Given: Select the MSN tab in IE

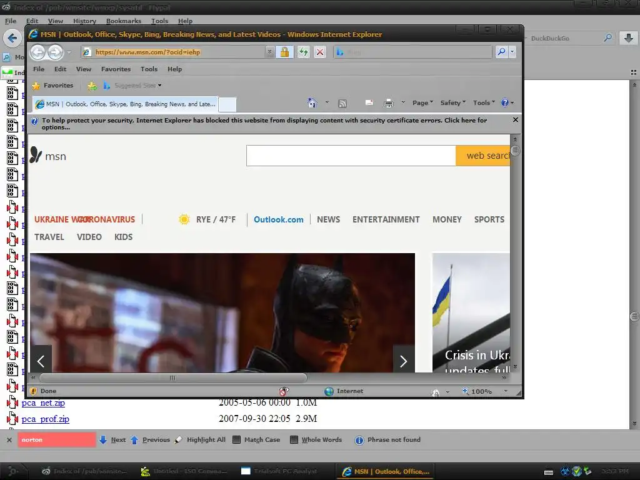Looking at the screenshot, I should (x=126, y=104).
